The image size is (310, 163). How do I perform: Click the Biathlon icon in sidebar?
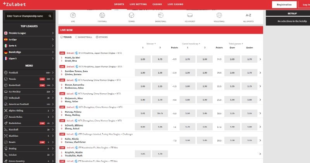tap(6, 136)
